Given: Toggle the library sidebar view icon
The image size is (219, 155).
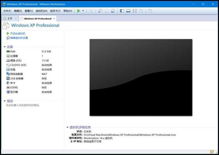Looking at the screenshot, I should click(x=122, y=11).
